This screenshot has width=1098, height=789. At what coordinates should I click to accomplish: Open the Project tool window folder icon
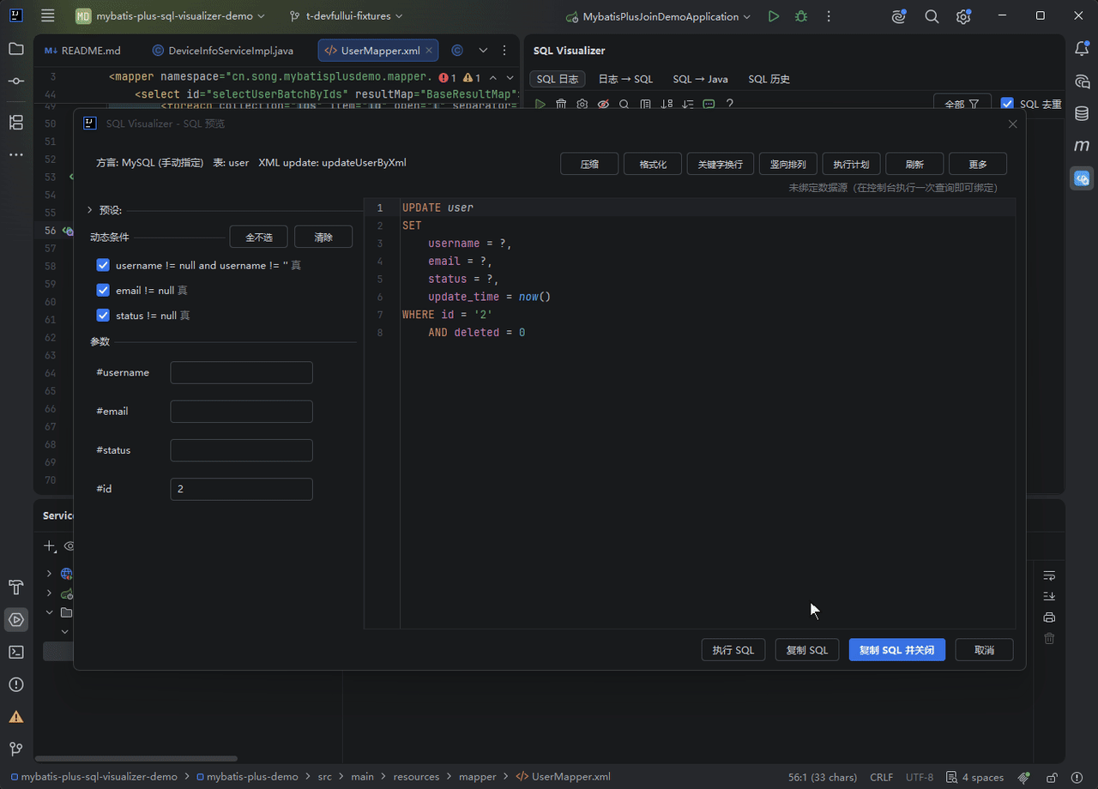[x=16, y=49]
